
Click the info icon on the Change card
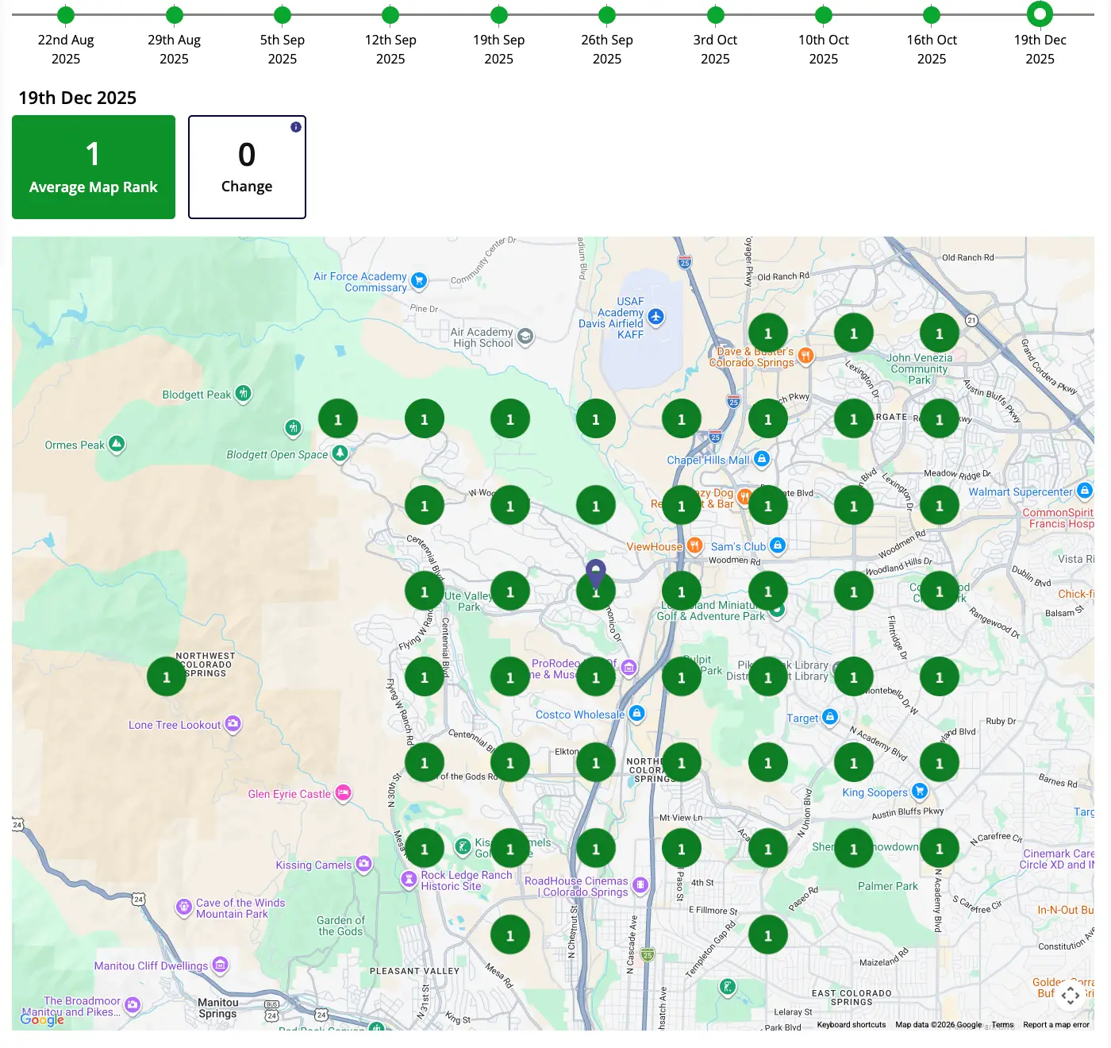(295, 125)
